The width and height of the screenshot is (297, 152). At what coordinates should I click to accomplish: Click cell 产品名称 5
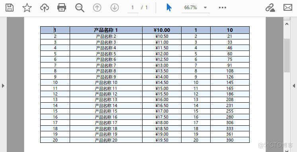click(x=106, y=54)
